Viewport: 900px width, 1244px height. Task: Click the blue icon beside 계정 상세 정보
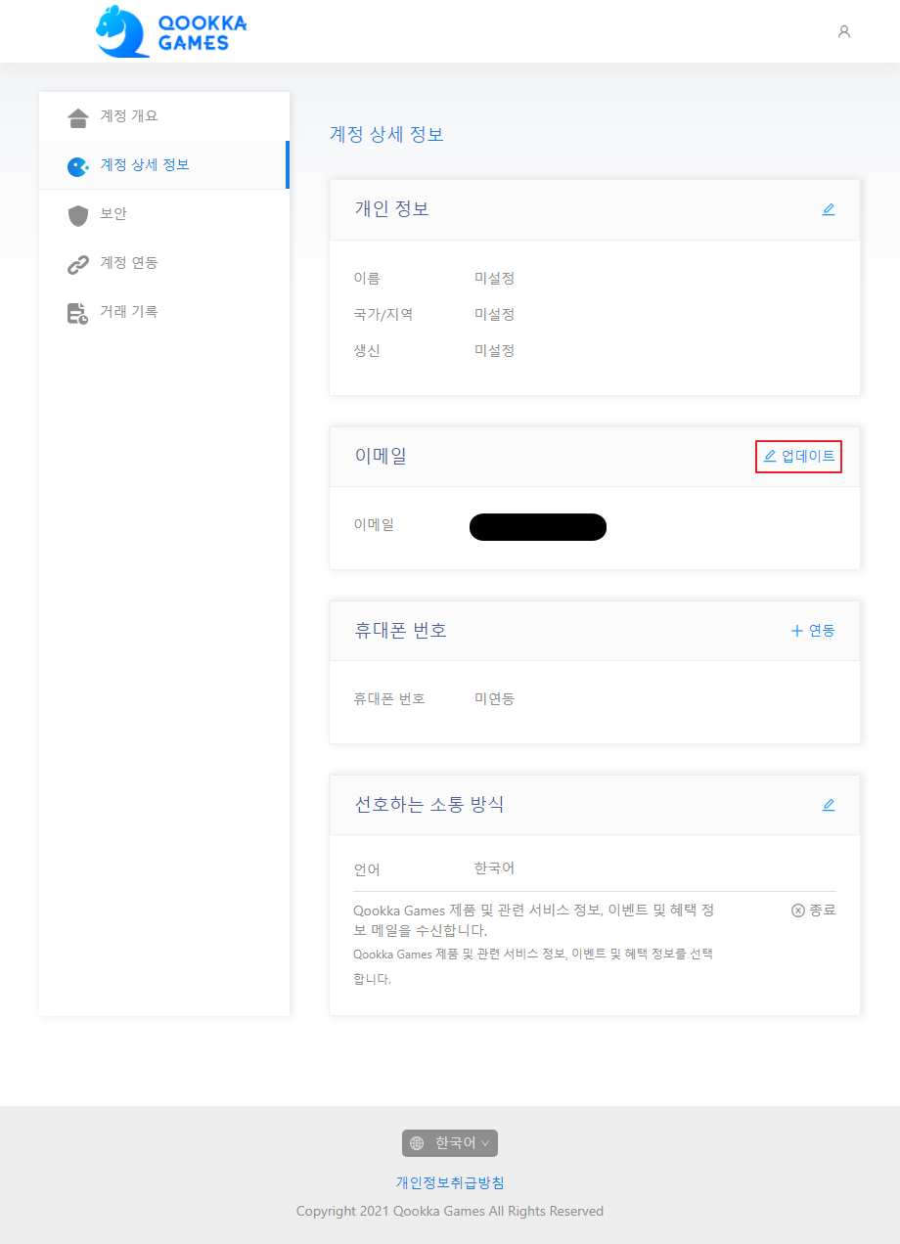pyautogui.click(x=78, y=166)
